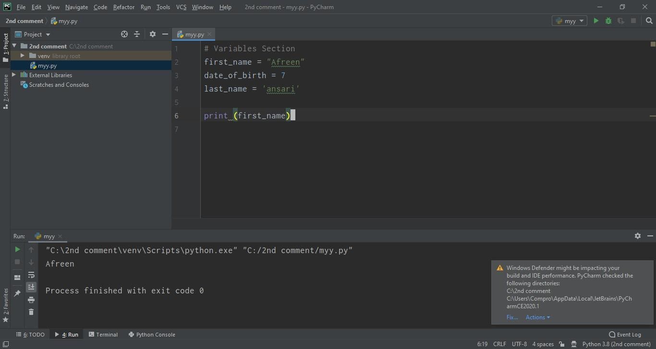Screen dimensions: 656x349
Task: Open the Tools menu
Action: tap(163, 7)
